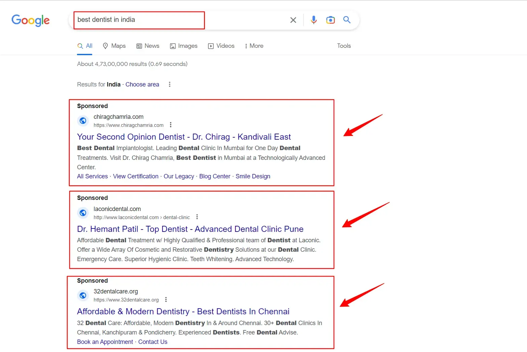Switch to the News tab
The width and height of the screenshot is (527, 352).
click(148, 46)
